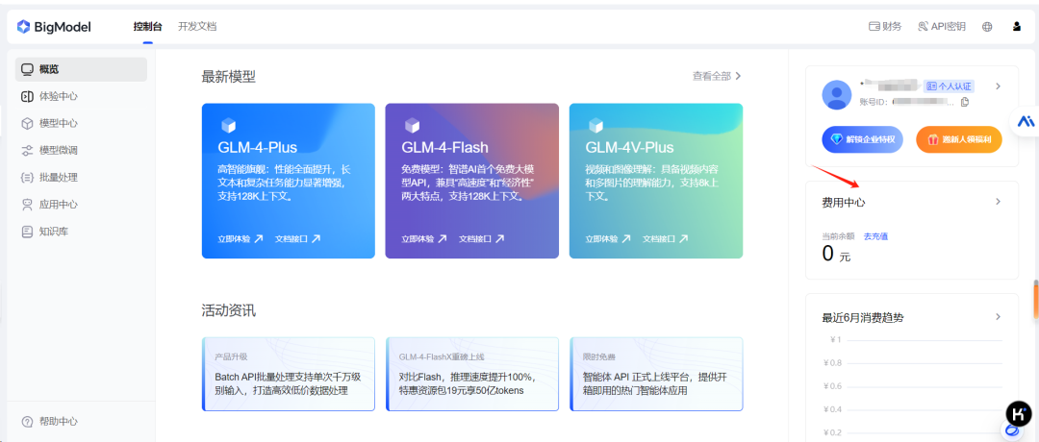Image resolution: width=1039 pixels, height=442 pixels.
Task: Copy the account ID with copy icon
Action: (x=965, y=102)
